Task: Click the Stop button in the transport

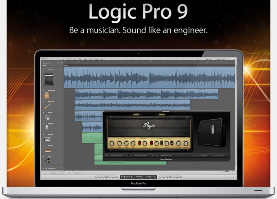Action: click(x=107, y=177)
